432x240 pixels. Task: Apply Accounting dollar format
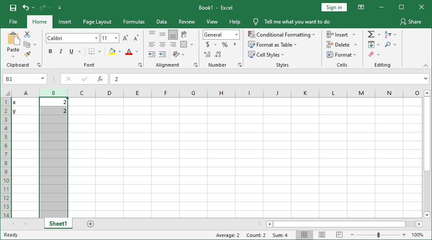208,44
